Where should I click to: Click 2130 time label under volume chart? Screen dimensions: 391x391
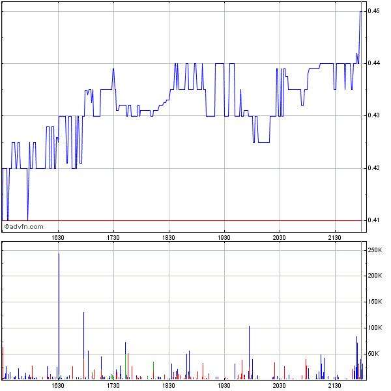pos(335,386)
